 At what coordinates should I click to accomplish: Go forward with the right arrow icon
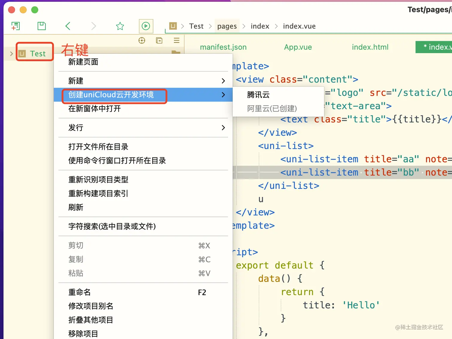(94, 26)
